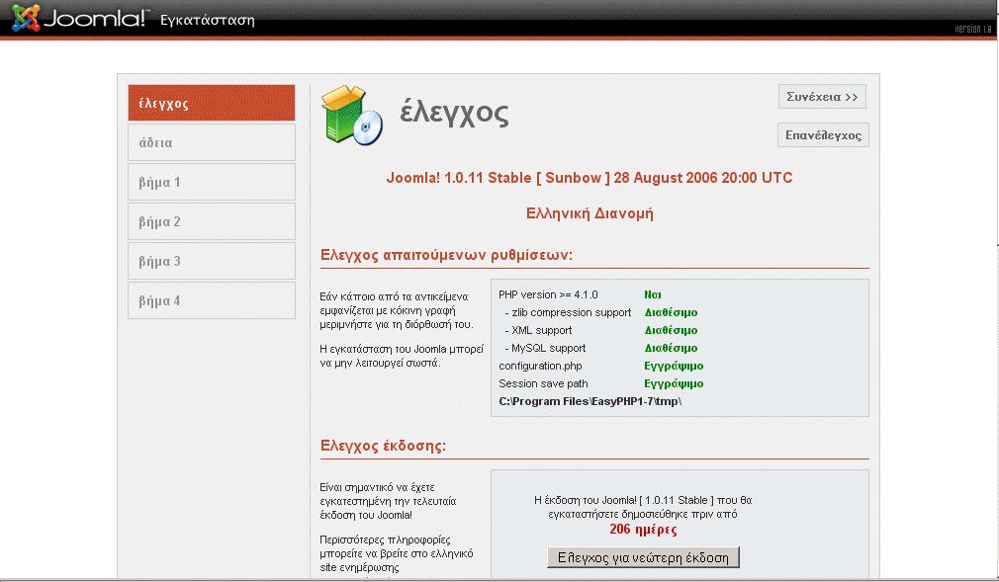The width and height of the screenshot is (999, 582).
Task: Select βήμα 2 in sidebar
Action: [x=212, y=221]
